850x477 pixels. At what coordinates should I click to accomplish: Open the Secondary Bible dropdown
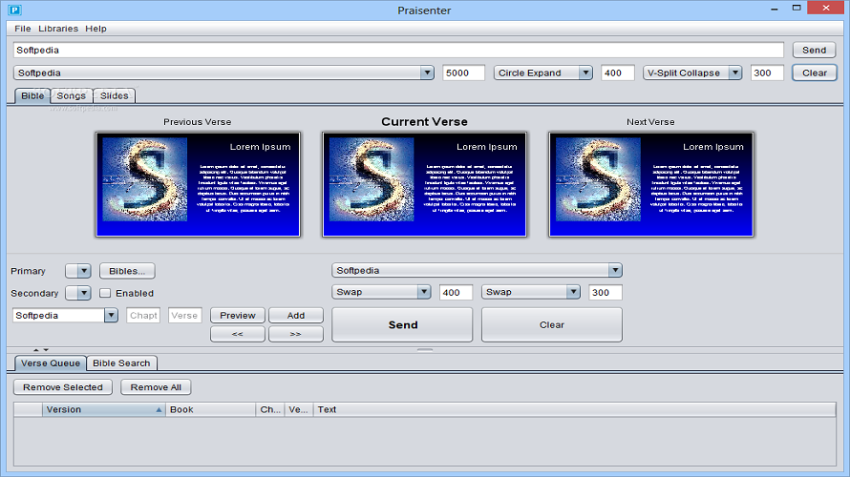pyautogui.click(x=78, y=294)
